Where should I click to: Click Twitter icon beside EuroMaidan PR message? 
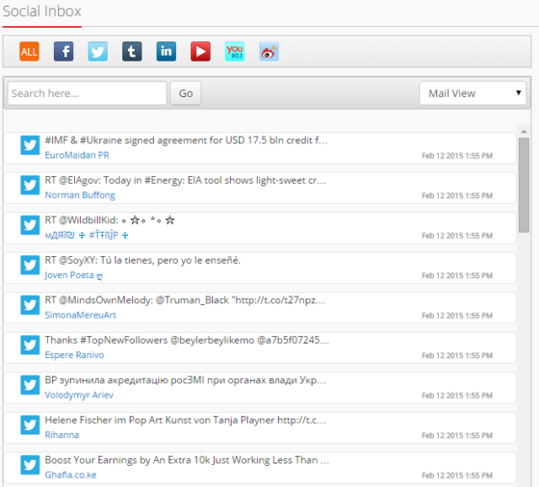pos(30,145)
